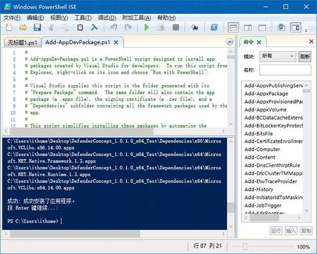Select Add-Content in the command list
The width and height of the screenshot is (317, 254).
260,157
